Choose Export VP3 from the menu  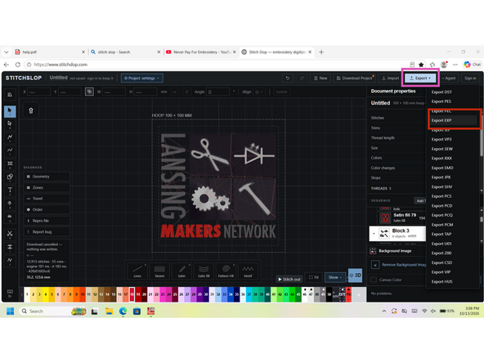441,139
